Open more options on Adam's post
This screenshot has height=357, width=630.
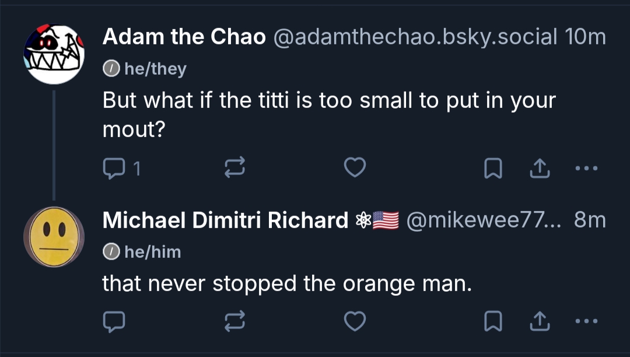[586, 169]
